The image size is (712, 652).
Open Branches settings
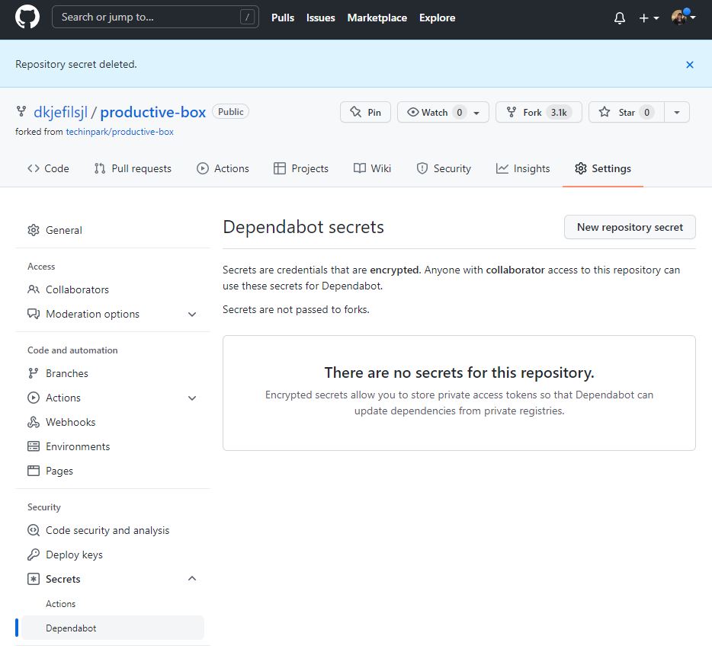click(x=67, y=373)
